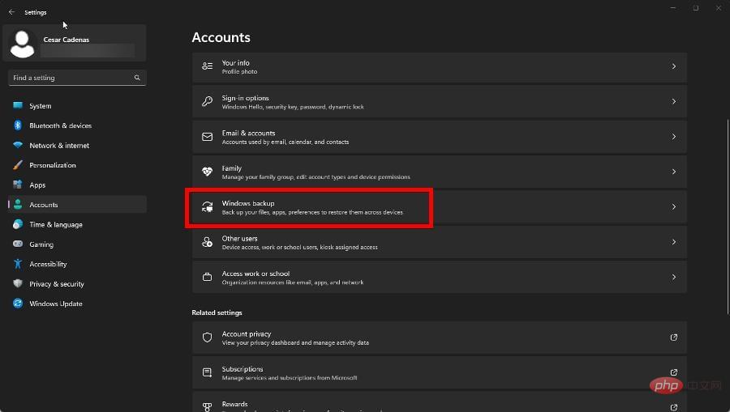Click the Personalization paintbrush icon

[x=18, y=165]
